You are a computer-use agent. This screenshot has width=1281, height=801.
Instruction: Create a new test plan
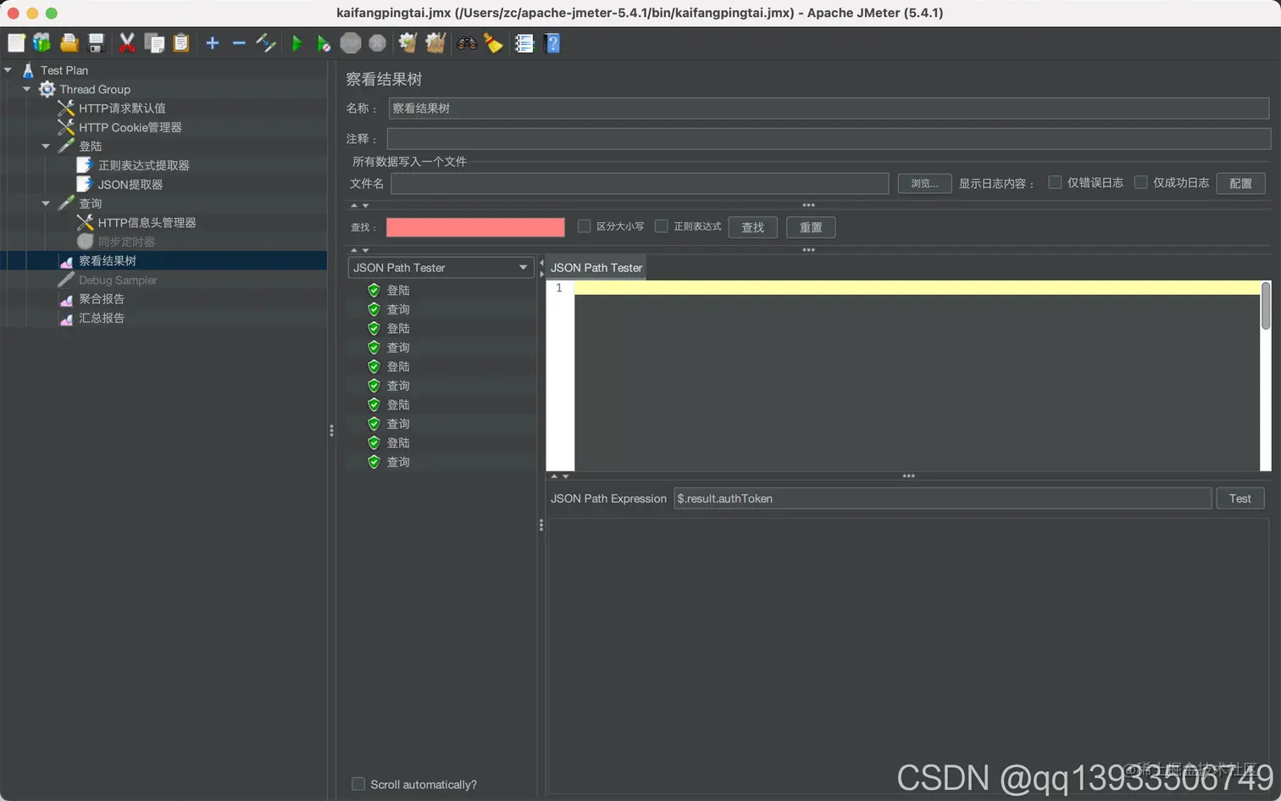point(16,43)
